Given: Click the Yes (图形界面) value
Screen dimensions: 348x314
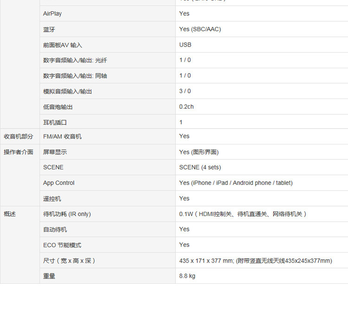Looking at the screenshot, I should (x=199, y=152).
